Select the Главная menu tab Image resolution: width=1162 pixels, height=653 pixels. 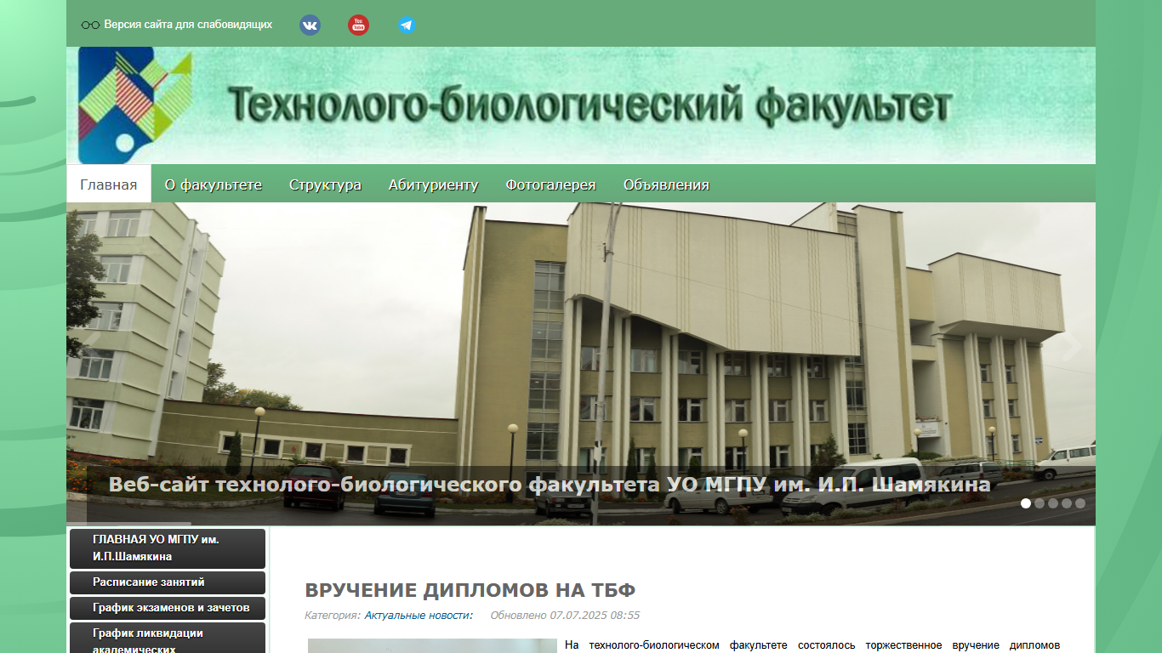(x=109, y=185)
